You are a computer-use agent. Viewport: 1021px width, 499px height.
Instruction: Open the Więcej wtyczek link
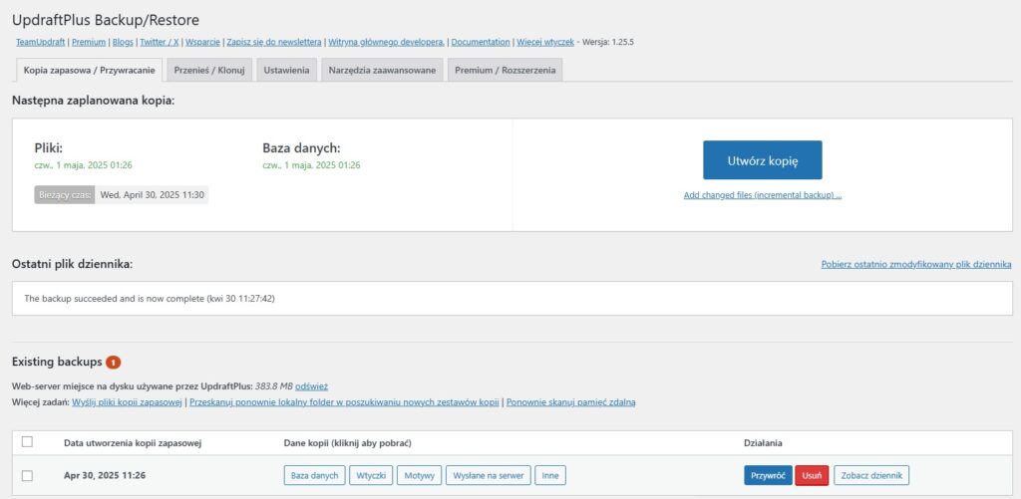(x=545, y=42)
